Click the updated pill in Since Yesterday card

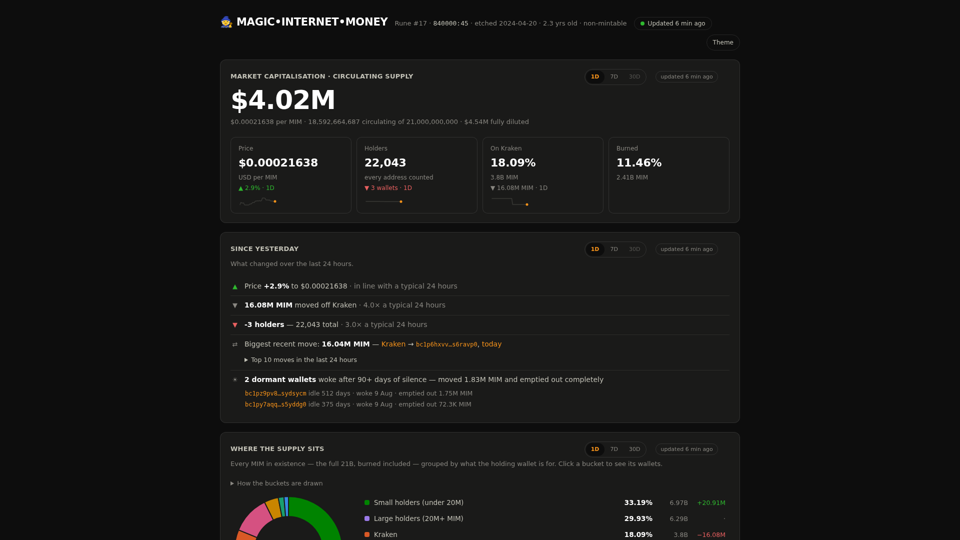click(x=686, y=249)
